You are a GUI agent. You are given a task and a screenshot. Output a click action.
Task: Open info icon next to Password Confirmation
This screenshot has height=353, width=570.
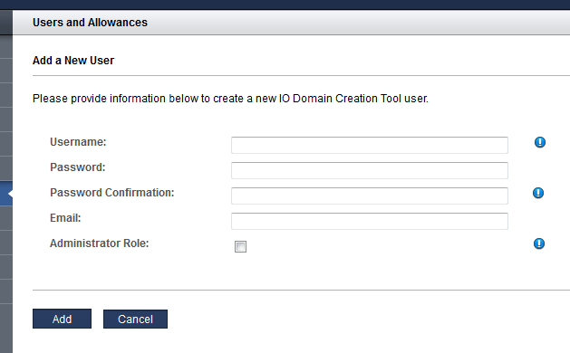tap(538, 193)
